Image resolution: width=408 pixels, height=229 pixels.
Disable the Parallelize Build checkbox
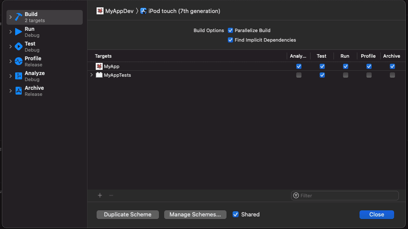pos(230,30)
